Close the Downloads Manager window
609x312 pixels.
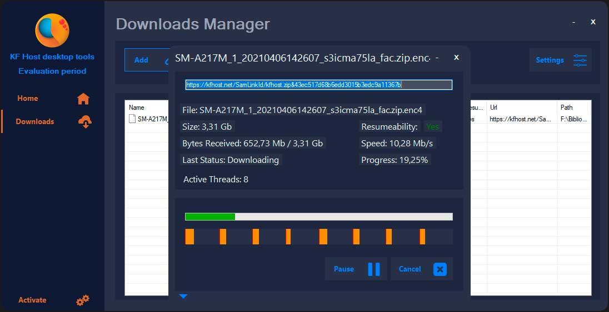coord(593,22)
